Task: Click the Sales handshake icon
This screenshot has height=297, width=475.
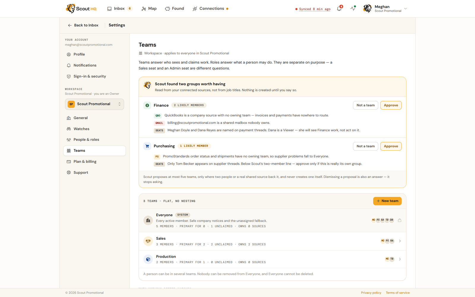Action: (148, 241)
